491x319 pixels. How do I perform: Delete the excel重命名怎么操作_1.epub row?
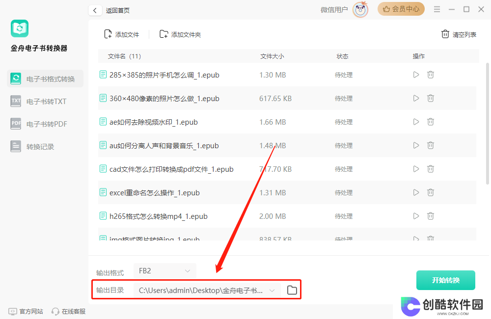coord(431,192)
